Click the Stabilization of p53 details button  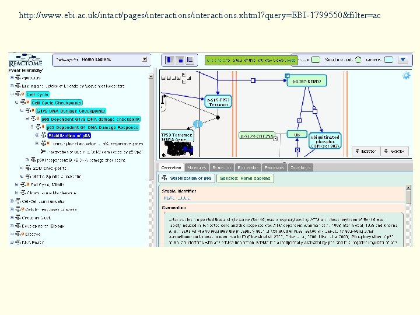coord(187,178)
